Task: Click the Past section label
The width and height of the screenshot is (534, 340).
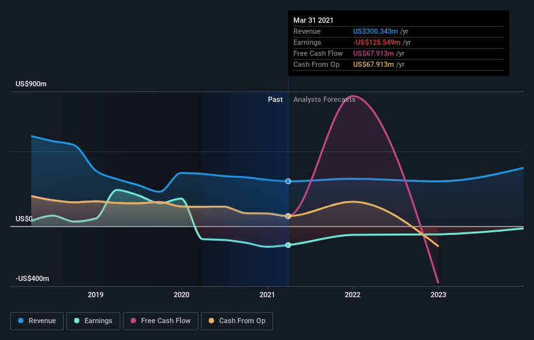Action: 275,99
